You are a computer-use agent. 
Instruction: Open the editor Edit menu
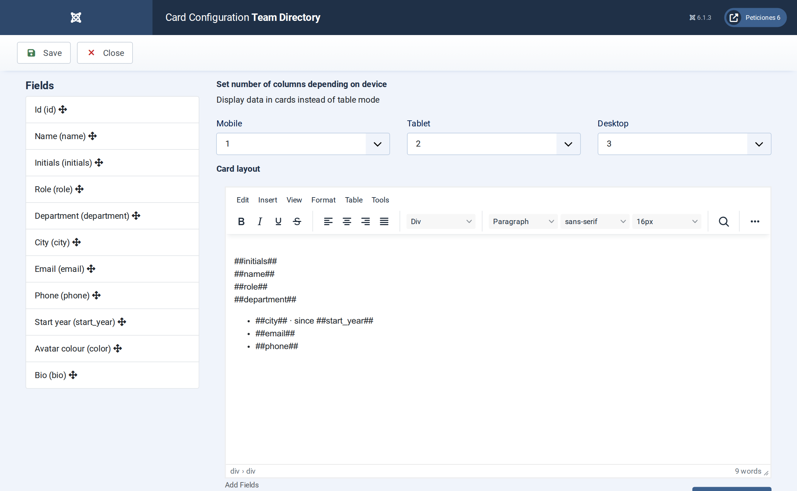pyautogui.click(x=243, y=200)
